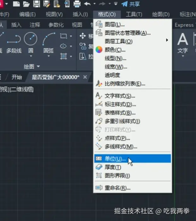Select the 圆 circle tool
Screen dimensions: 196x221
point(31,42)
